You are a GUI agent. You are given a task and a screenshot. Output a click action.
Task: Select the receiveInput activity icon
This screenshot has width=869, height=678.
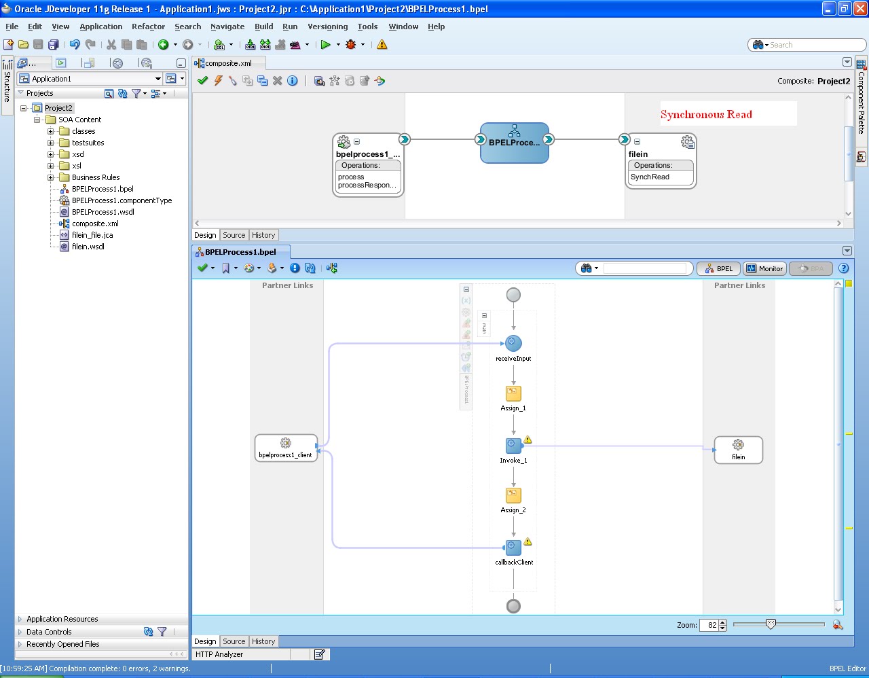click(513, 344)
